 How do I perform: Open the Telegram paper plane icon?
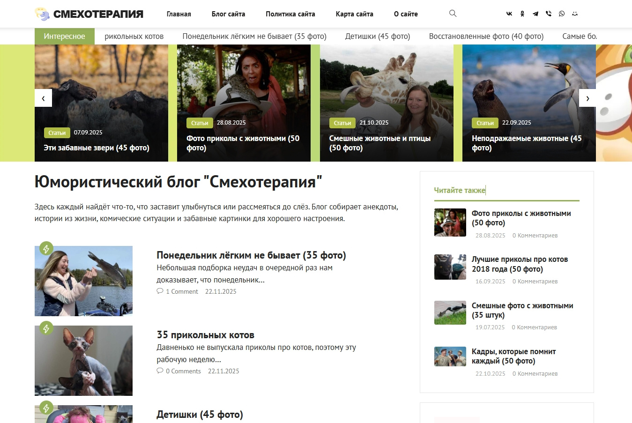click(x=535, y=14)
